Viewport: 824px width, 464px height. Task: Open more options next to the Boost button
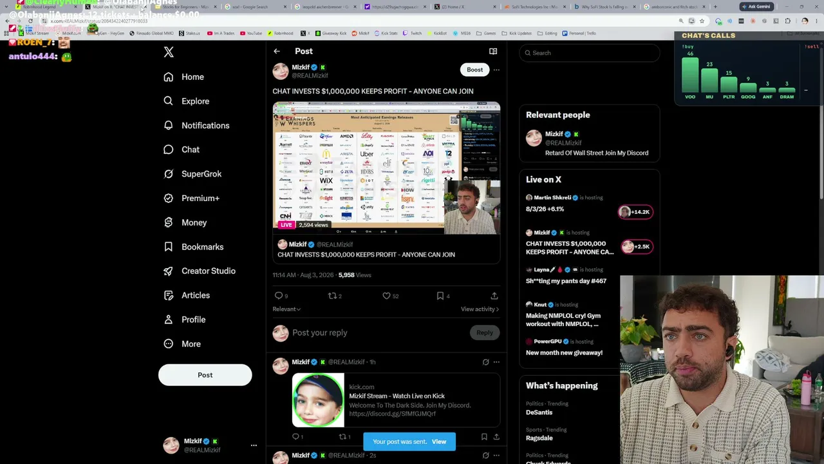[x=496, y=70]
